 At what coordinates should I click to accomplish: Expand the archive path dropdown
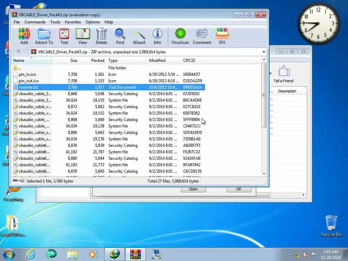point(264,52)
